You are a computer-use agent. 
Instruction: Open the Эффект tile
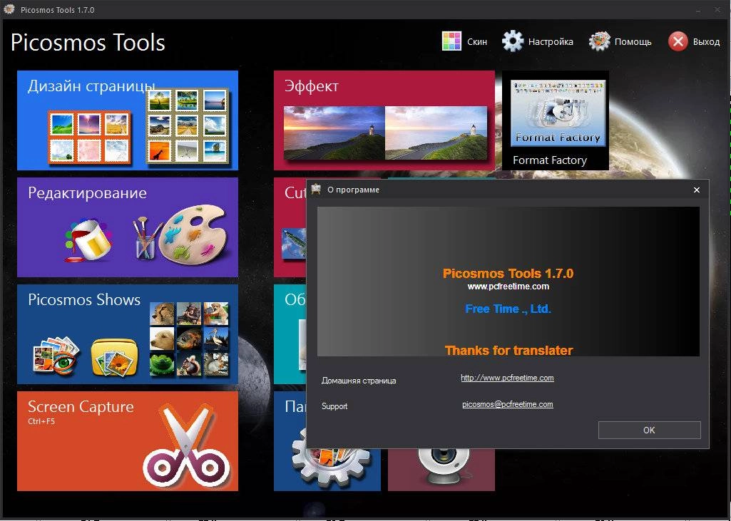pyautogui.click(x=384, y=120)
